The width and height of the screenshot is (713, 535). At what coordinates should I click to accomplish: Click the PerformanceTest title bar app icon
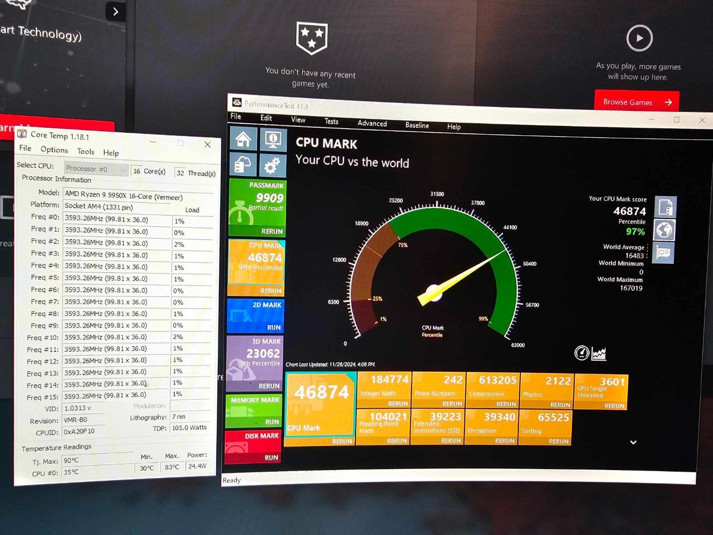237,103
